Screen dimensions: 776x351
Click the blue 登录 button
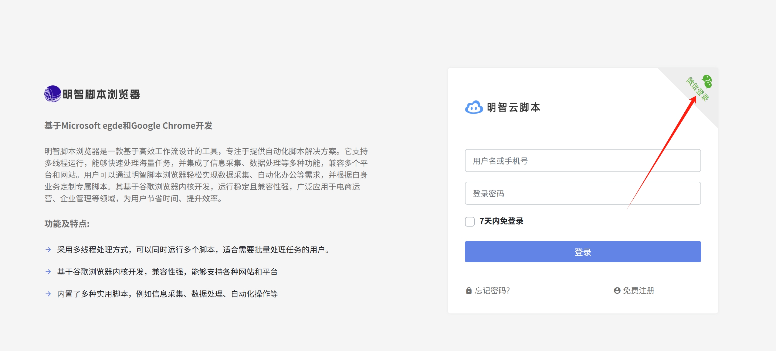(x=583, y=252)
